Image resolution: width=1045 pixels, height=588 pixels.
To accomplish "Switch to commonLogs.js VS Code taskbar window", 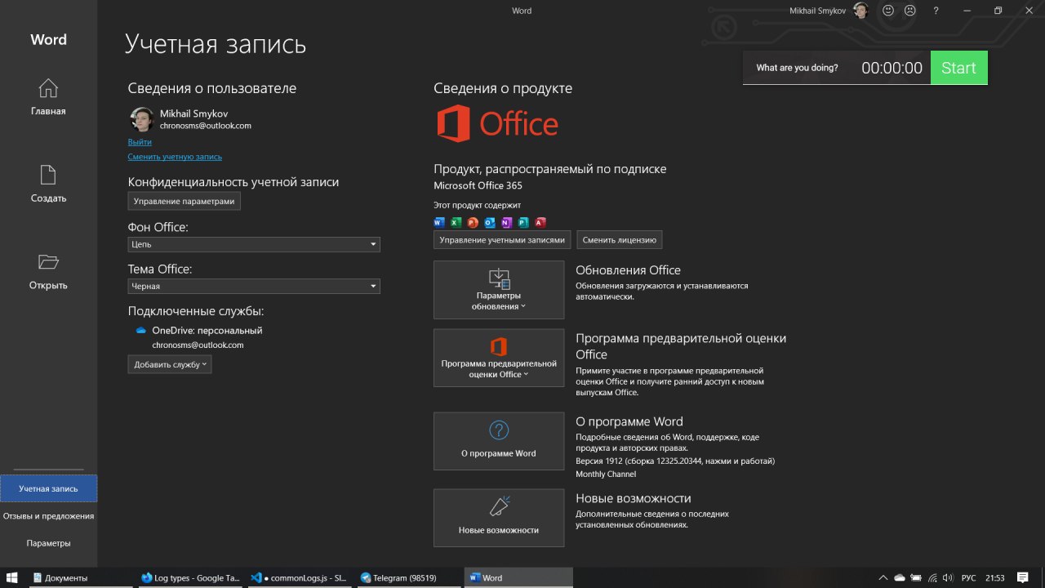I will [x=299, y=577].
